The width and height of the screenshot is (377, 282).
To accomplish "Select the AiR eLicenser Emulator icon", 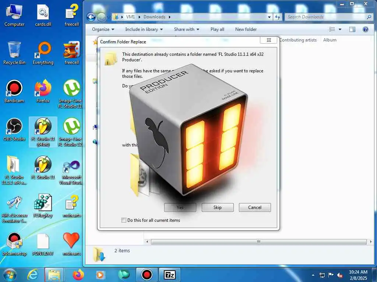I will 14,208.
